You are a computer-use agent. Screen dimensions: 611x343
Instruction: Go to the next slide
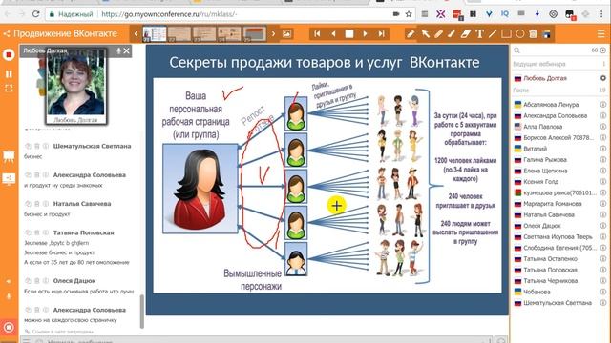(365, 34)
